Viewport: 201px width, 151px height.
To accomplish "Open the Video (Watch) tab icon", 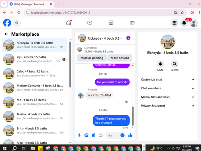I will [x=90, y=23].
